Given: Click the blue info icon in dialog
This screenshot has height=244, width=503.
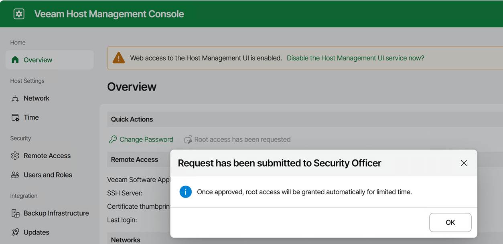Looking at the screenshot, I should point(185,192).
